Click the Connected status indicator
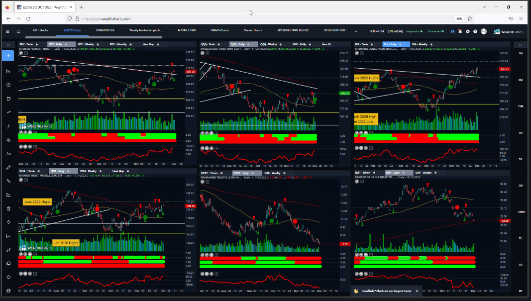The width and height of the screenshot is (531, 301). pyautogui.click(x=435, y=31)
